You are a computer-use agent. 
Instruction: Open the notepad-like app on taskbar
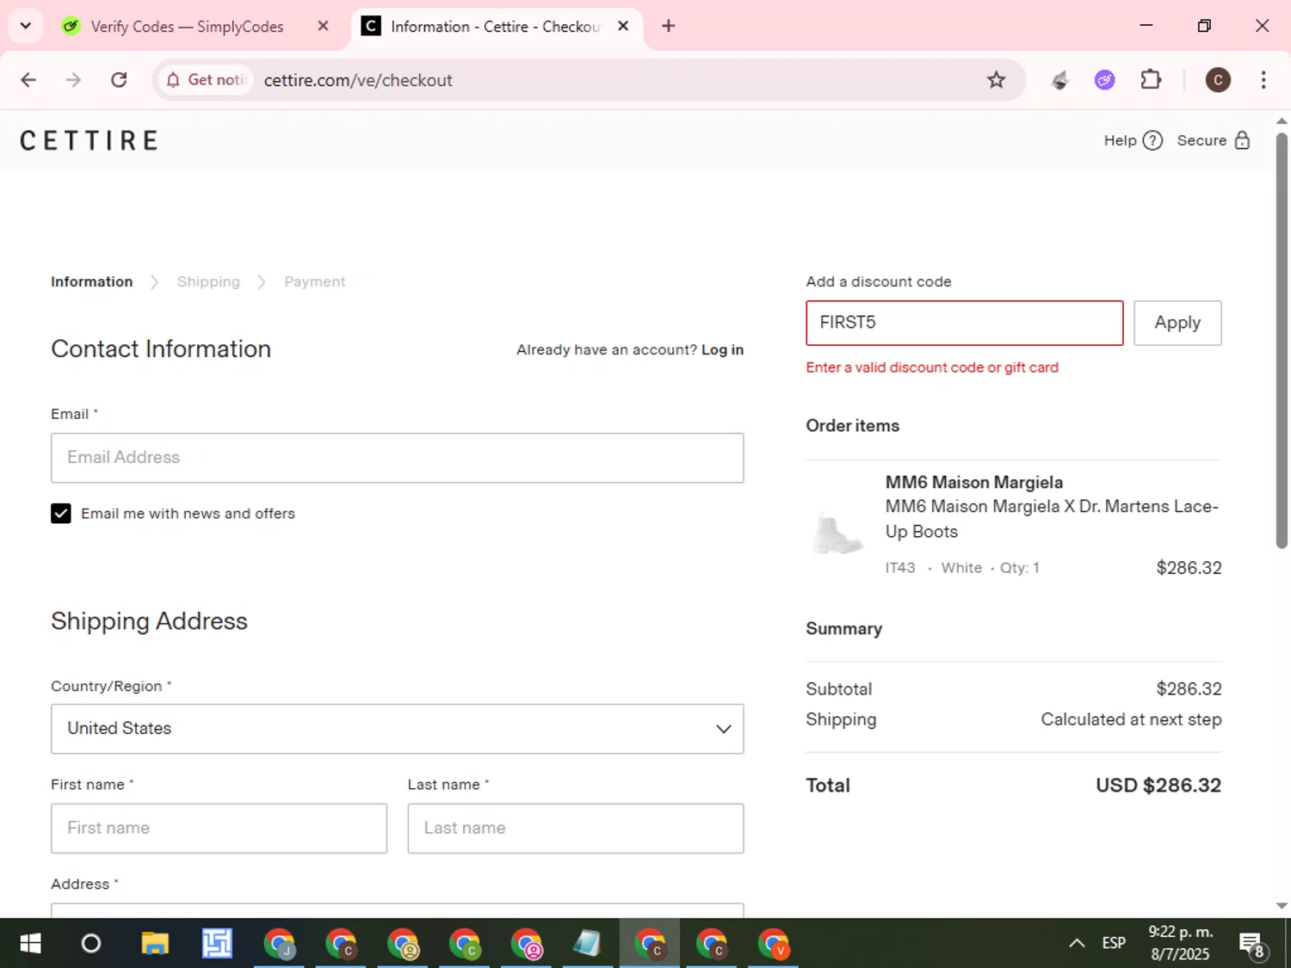[x=587, y=944]
